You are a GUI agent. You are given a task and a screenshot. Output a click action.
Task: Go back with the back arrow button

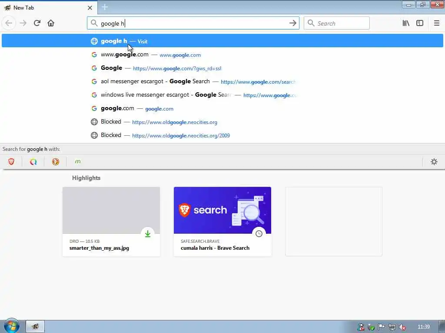point(9,23)
